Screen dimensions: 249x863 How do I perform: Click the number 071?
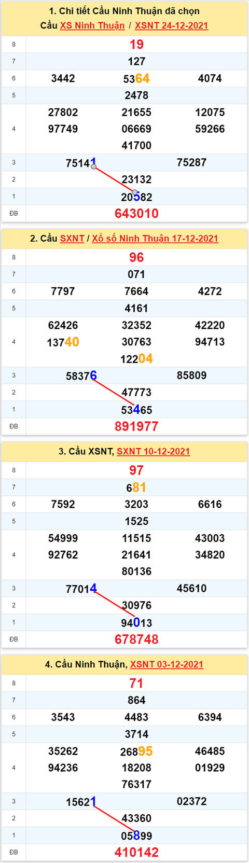(136, 274)
